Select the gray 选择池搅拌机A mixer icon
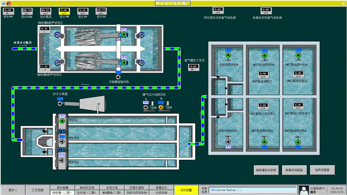347x195 pixels. click(228, 141)
